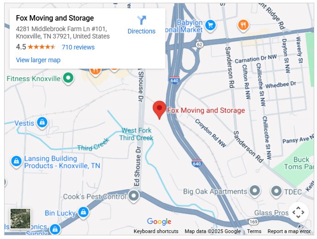Select the TDEC location marker
The height and width of the screenshot is (239, 317).
276,191
